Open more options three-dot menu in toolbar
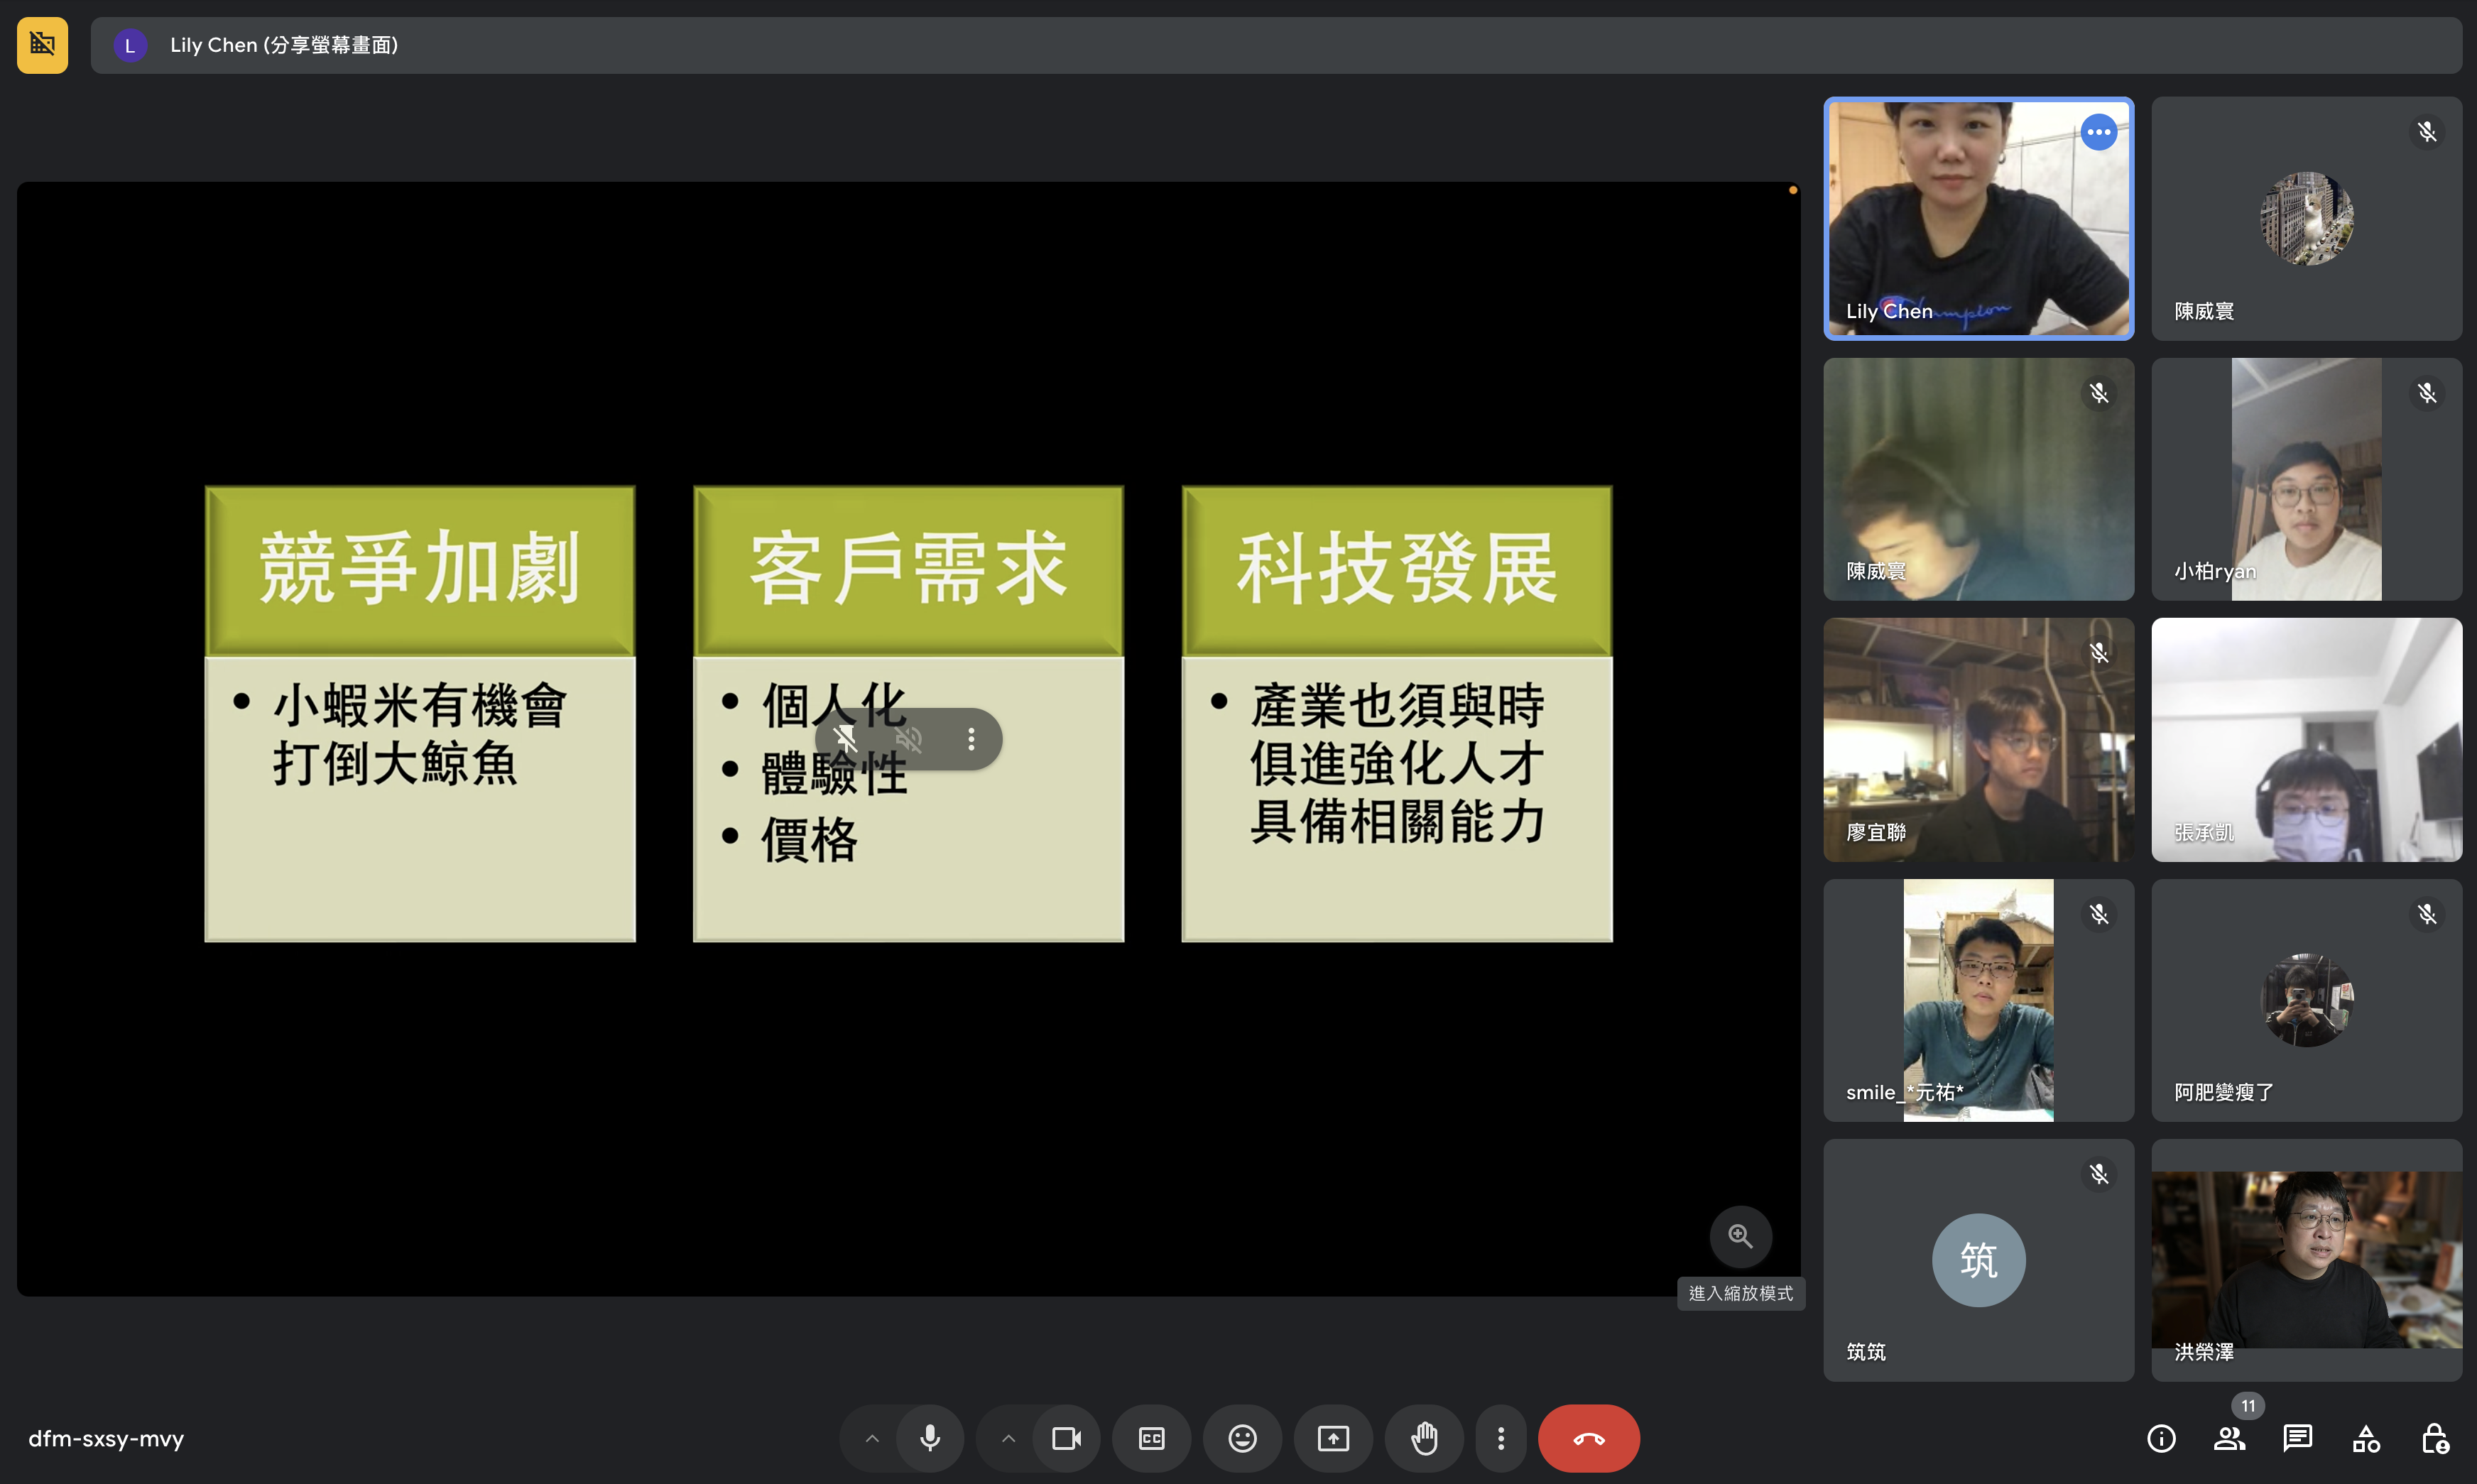 (1500, 1438)
